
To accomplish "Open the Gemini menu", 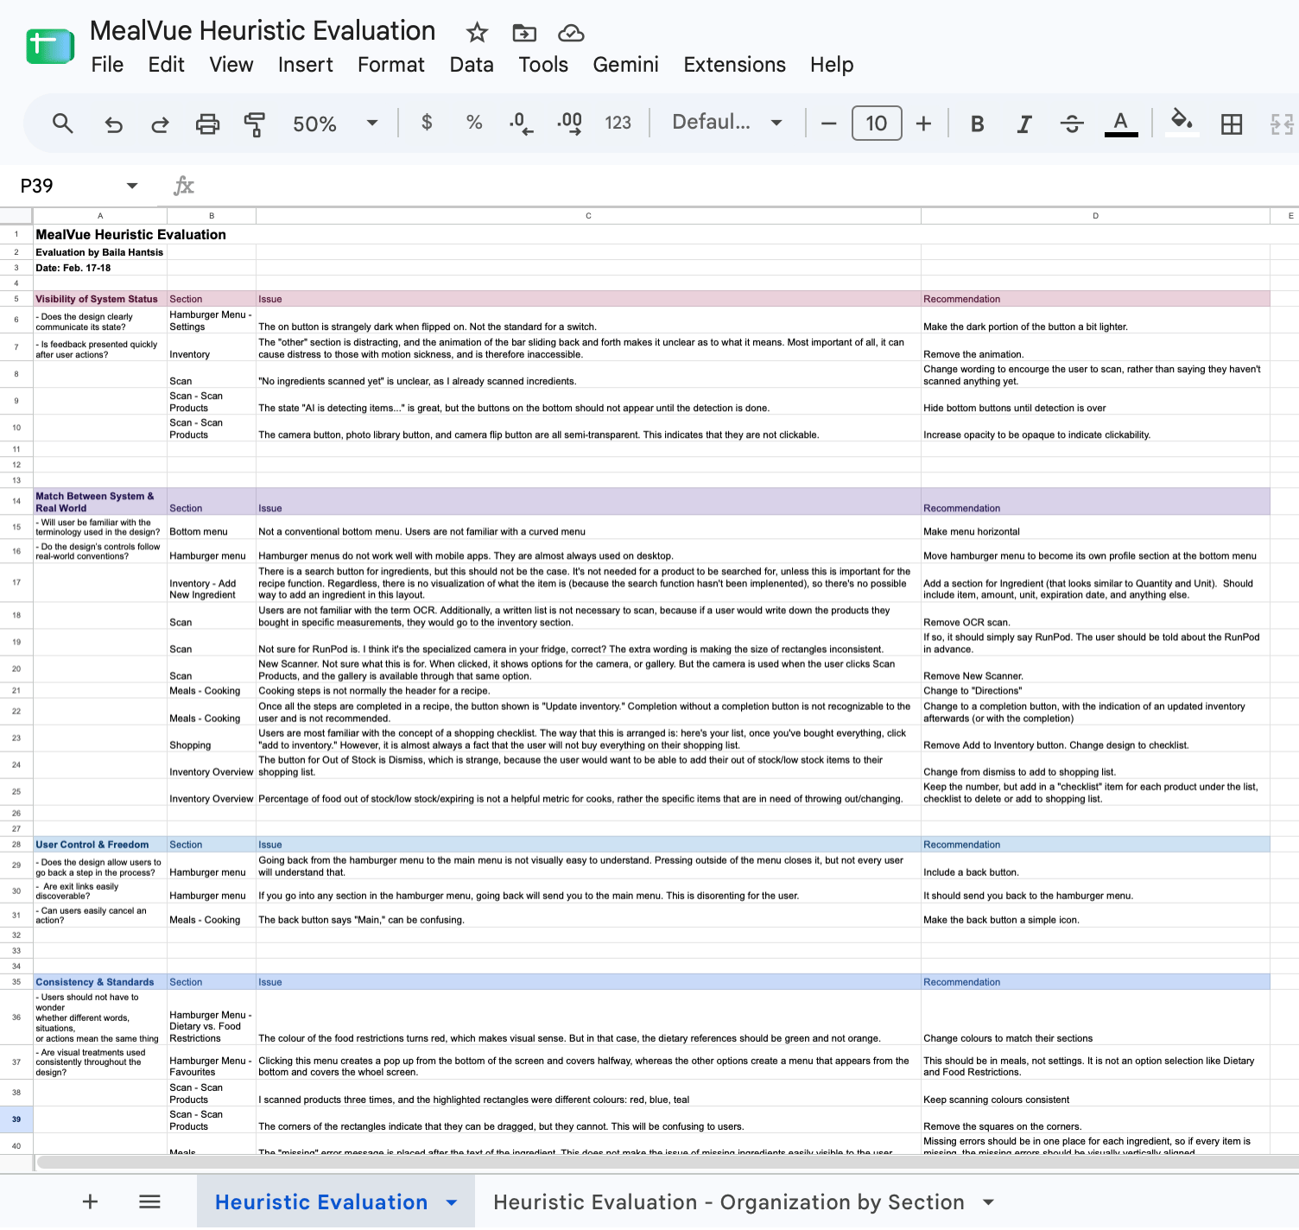I will tap(626, 65).
